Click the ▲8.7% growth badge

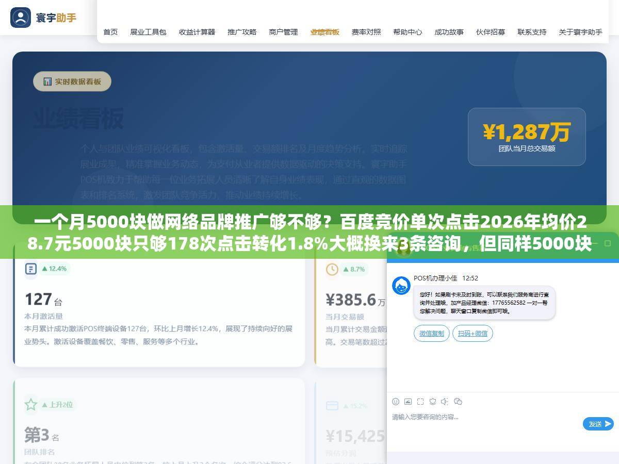pyautogui.click(x=354, y=269)
